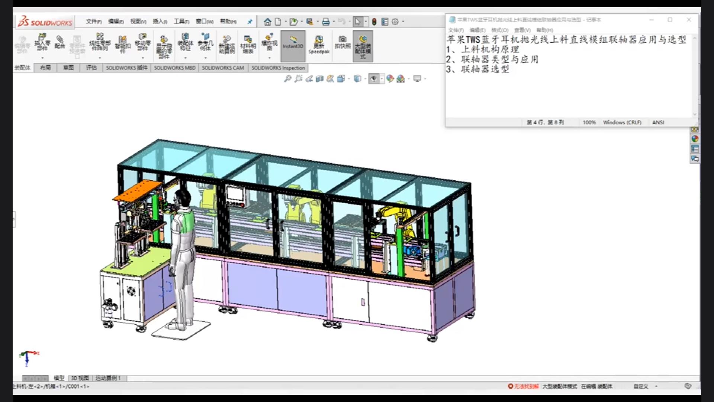Open the File Properties list icon

pyautogui.click(x=385, y=22)
